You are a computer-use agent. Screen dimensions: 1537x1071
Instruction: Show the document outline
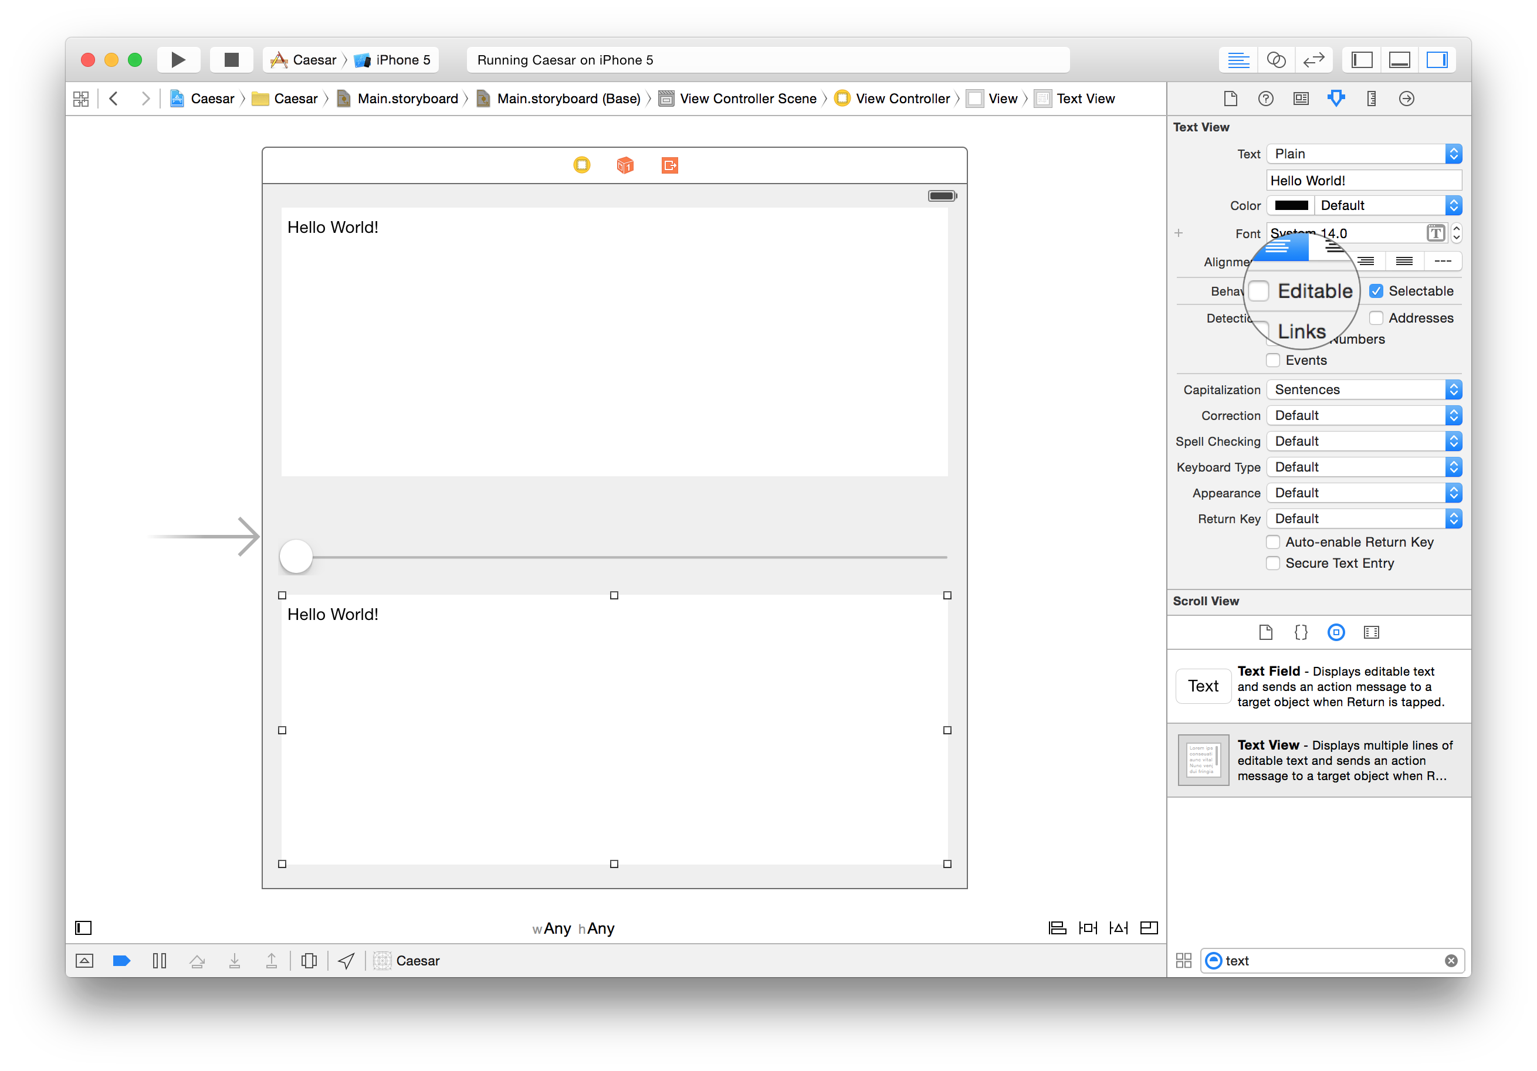click(x=83, y=928)
